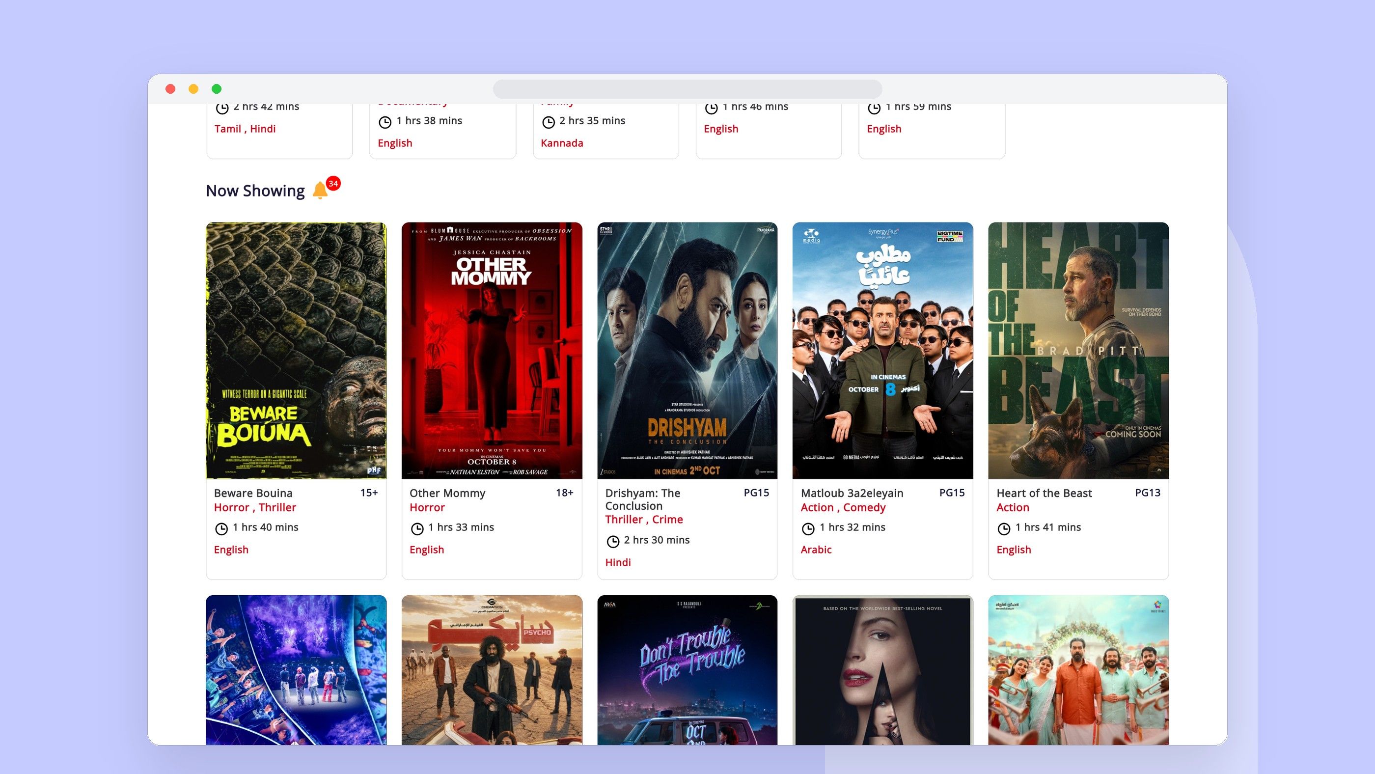This screenshot has width=1375, height=774.
Task: Click the 2 hrs 35 mins duration
Action: [x=592, y=121]
